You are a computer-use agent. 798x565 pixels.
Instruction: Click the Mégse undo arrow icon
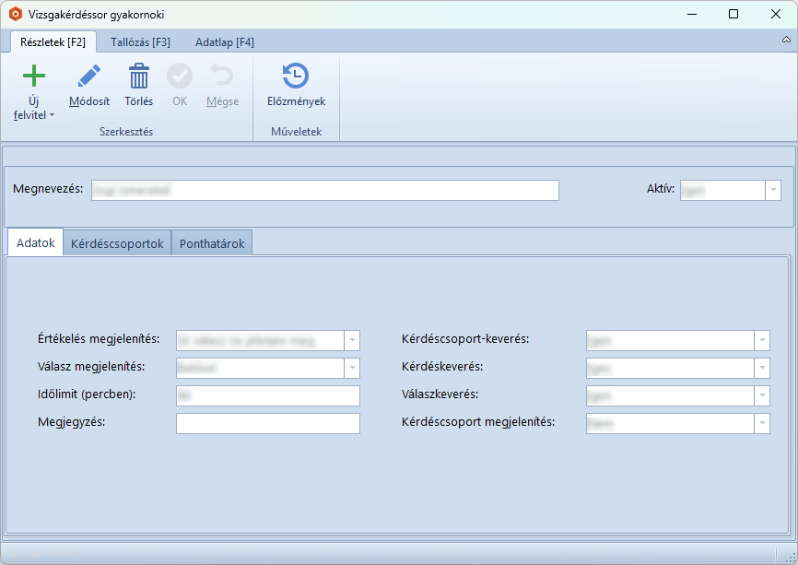point(222,77)
